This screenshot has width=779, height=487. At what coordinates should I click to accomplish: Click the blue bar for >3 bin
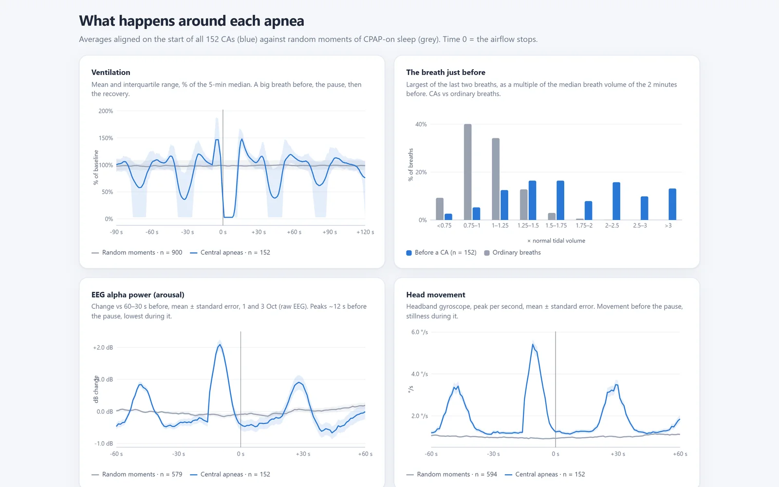coord(672,204)
